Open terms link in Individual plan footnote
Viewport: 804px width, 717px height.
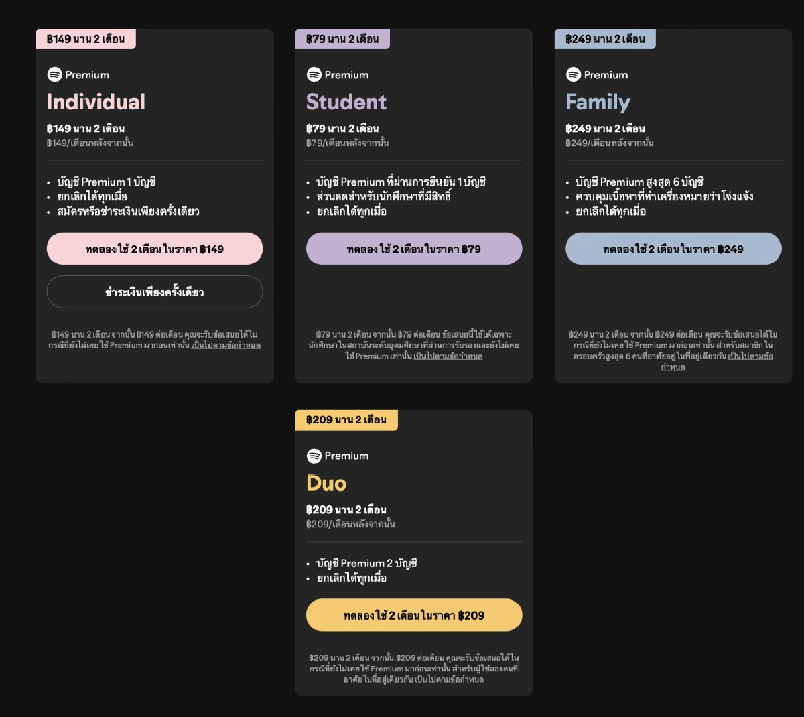click(226, 345)
